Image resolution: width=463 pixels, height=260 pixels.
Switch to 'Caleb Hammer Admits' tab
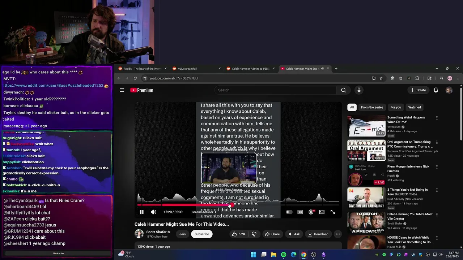click(x=251, y=69)
